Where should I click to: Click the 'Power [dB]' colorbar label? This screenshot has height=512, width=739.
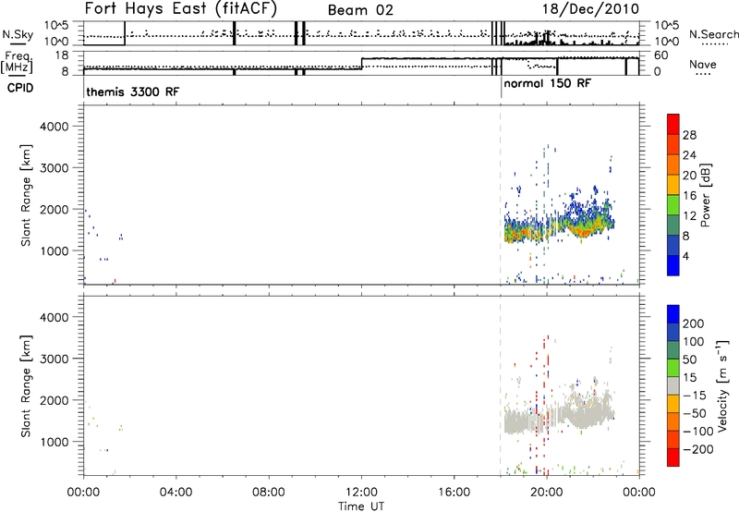(x=705, y=195)
